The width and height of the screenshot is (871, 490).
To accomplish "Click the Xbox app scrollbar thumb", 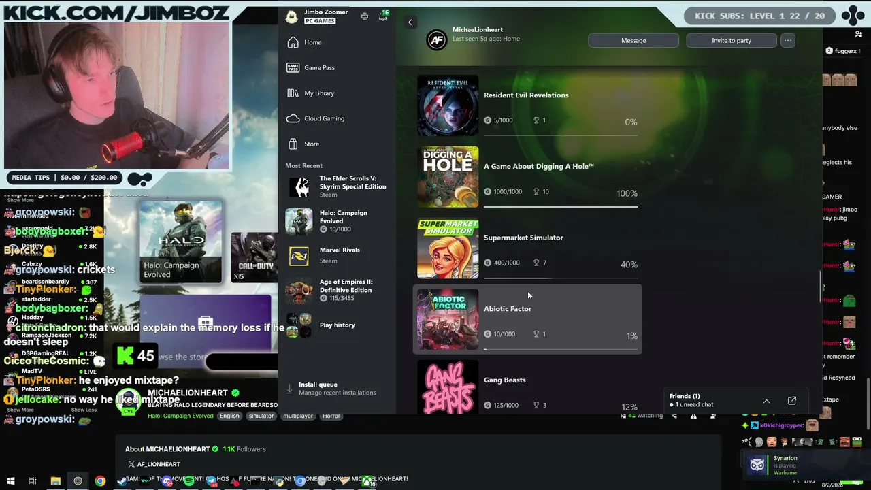I will [820, 287].
